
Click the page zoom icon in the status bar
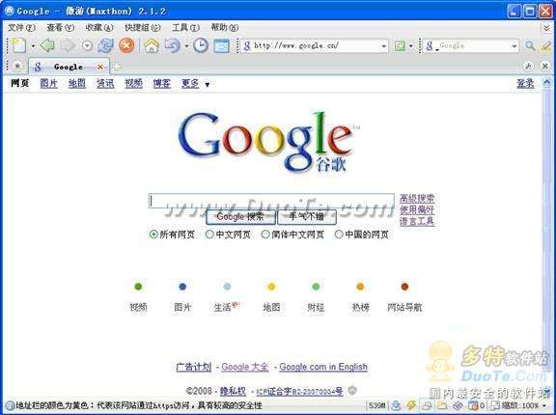point(495,405)
